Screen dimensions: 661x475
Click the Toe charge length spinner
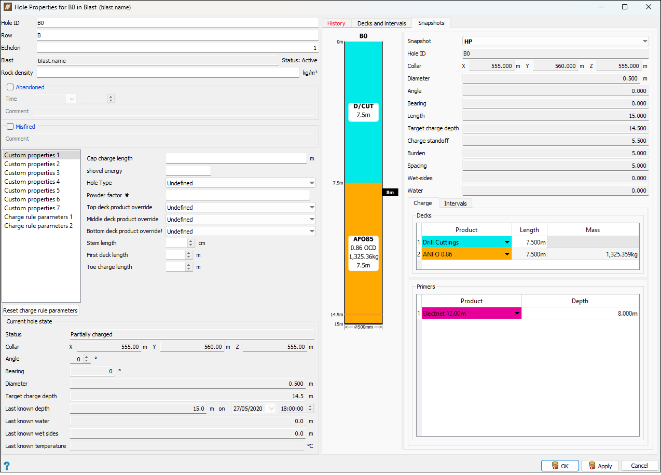coord(180,267)
